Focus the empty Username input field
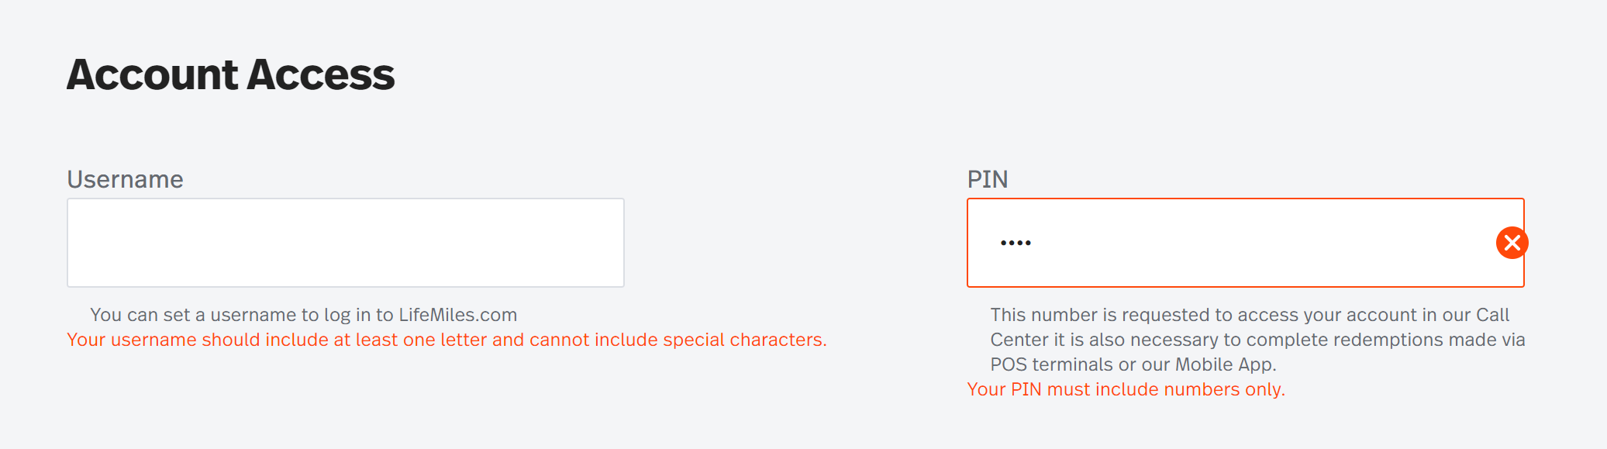Image resolution: width=1607 pixels, height=449 pixels. pyautogui.click(x=346, y=243)
